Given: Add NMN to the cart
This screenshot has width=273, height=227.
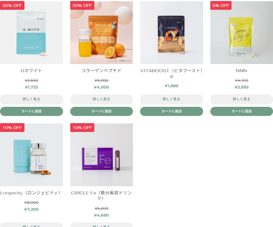Looking at the screenshot, I should (242, 111).
